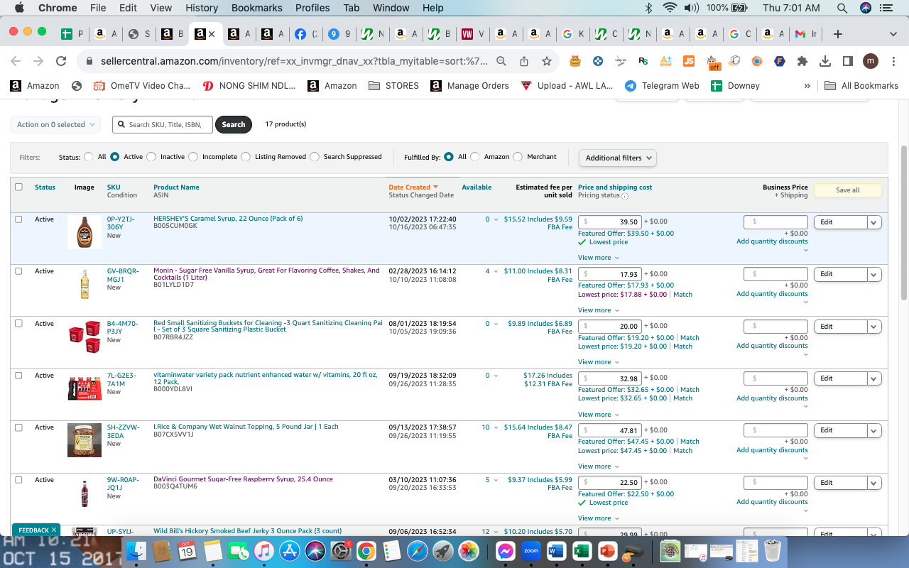Screen dimensions: 909x568
Task: Open the Additional filters dropdown
Action: (617, 158)
